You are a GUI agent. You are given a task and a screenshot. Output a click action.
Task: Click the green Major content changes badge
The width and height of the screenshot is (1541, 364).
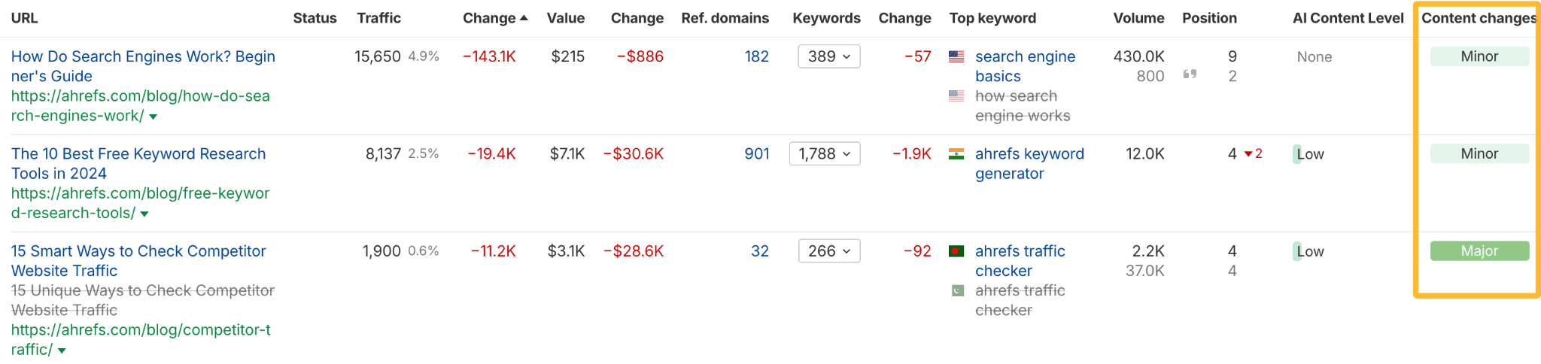[1479, 251]
